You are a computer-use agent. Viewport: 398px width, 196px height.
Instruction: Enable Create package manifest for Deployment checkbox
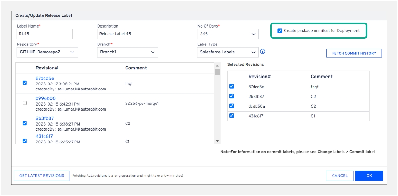tap(280, 31)
